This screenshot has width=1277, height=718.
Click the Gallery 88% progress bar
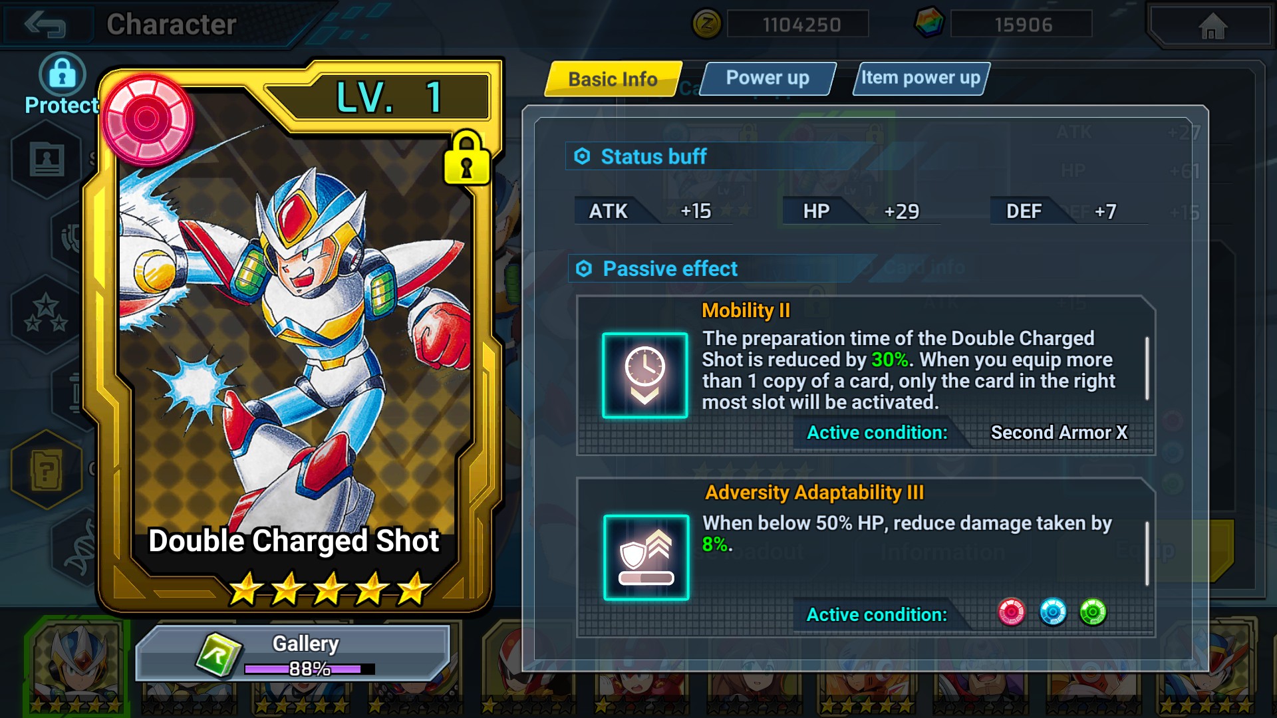tap(309, 669)
